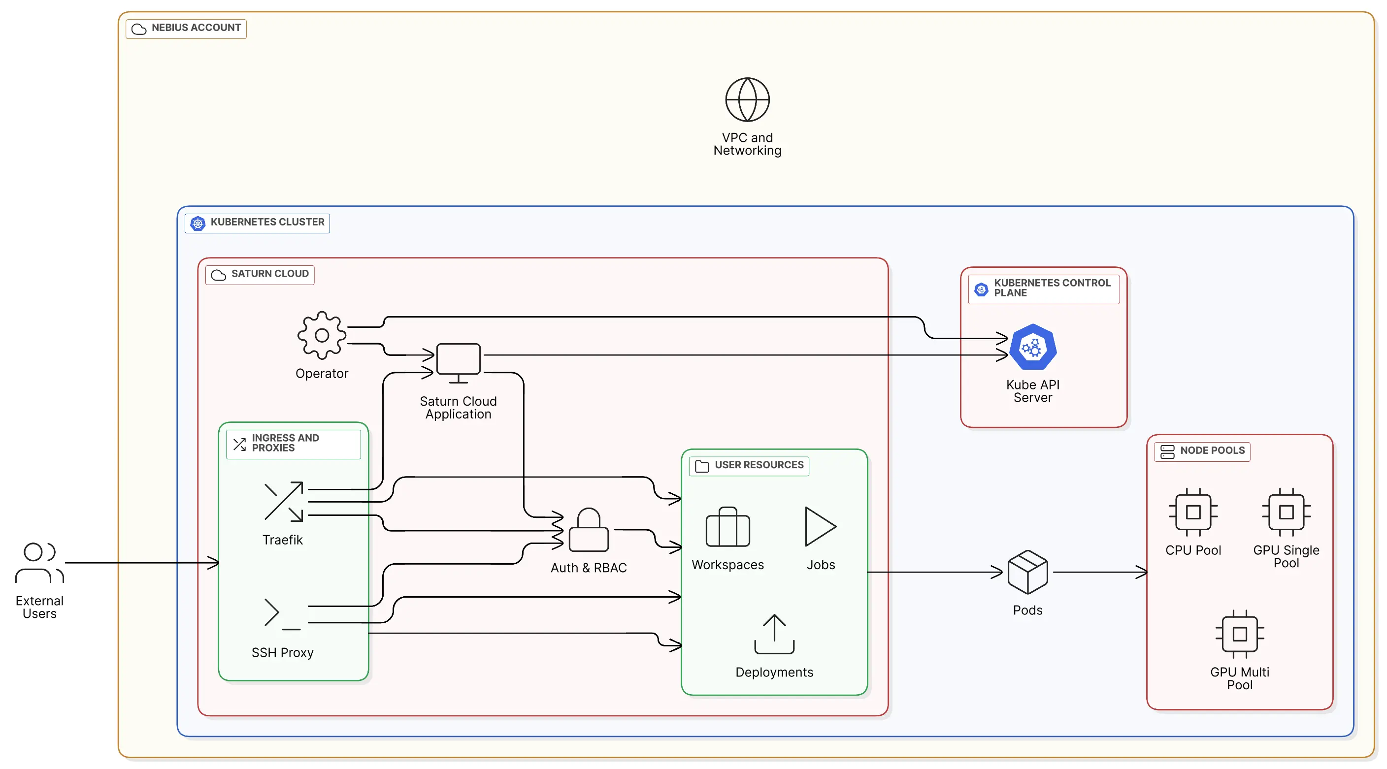Image resolution: width=1387 pixels, height=769 pixels.
Task: Click the Kube API Server hexagon icon
Action: pyautogui.click(x=1033, y=347)
